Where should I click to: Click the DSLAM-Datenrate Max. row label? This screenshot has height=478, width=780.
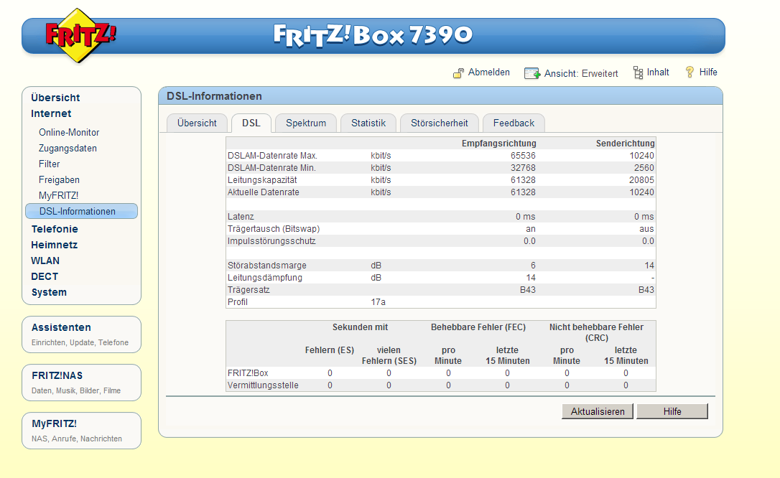272,156
